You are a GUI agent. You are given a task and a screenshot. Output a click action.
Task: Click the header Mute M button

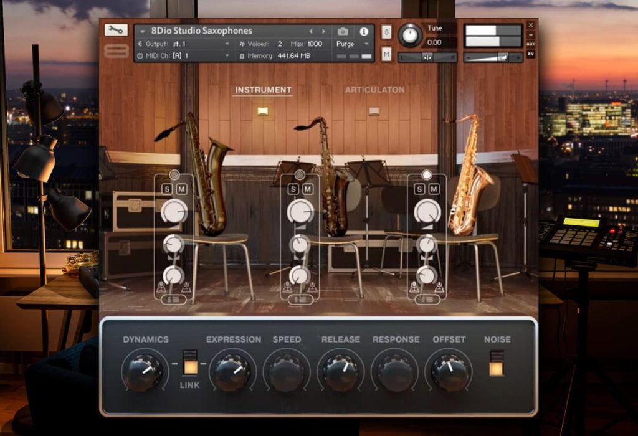click(386, 54)
